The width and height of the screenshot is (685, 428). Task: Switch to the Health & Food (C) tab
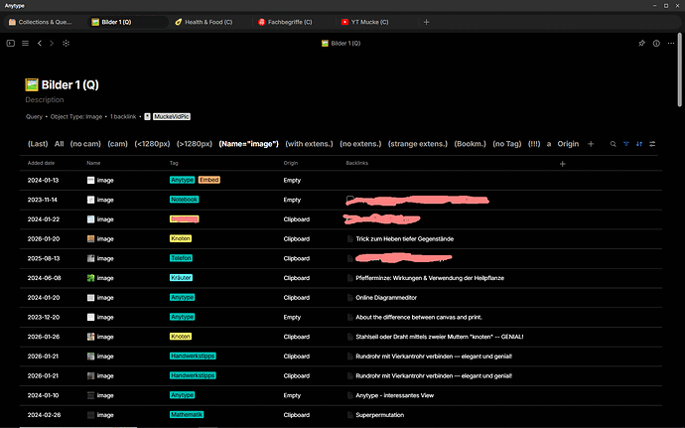click(204, 22)
